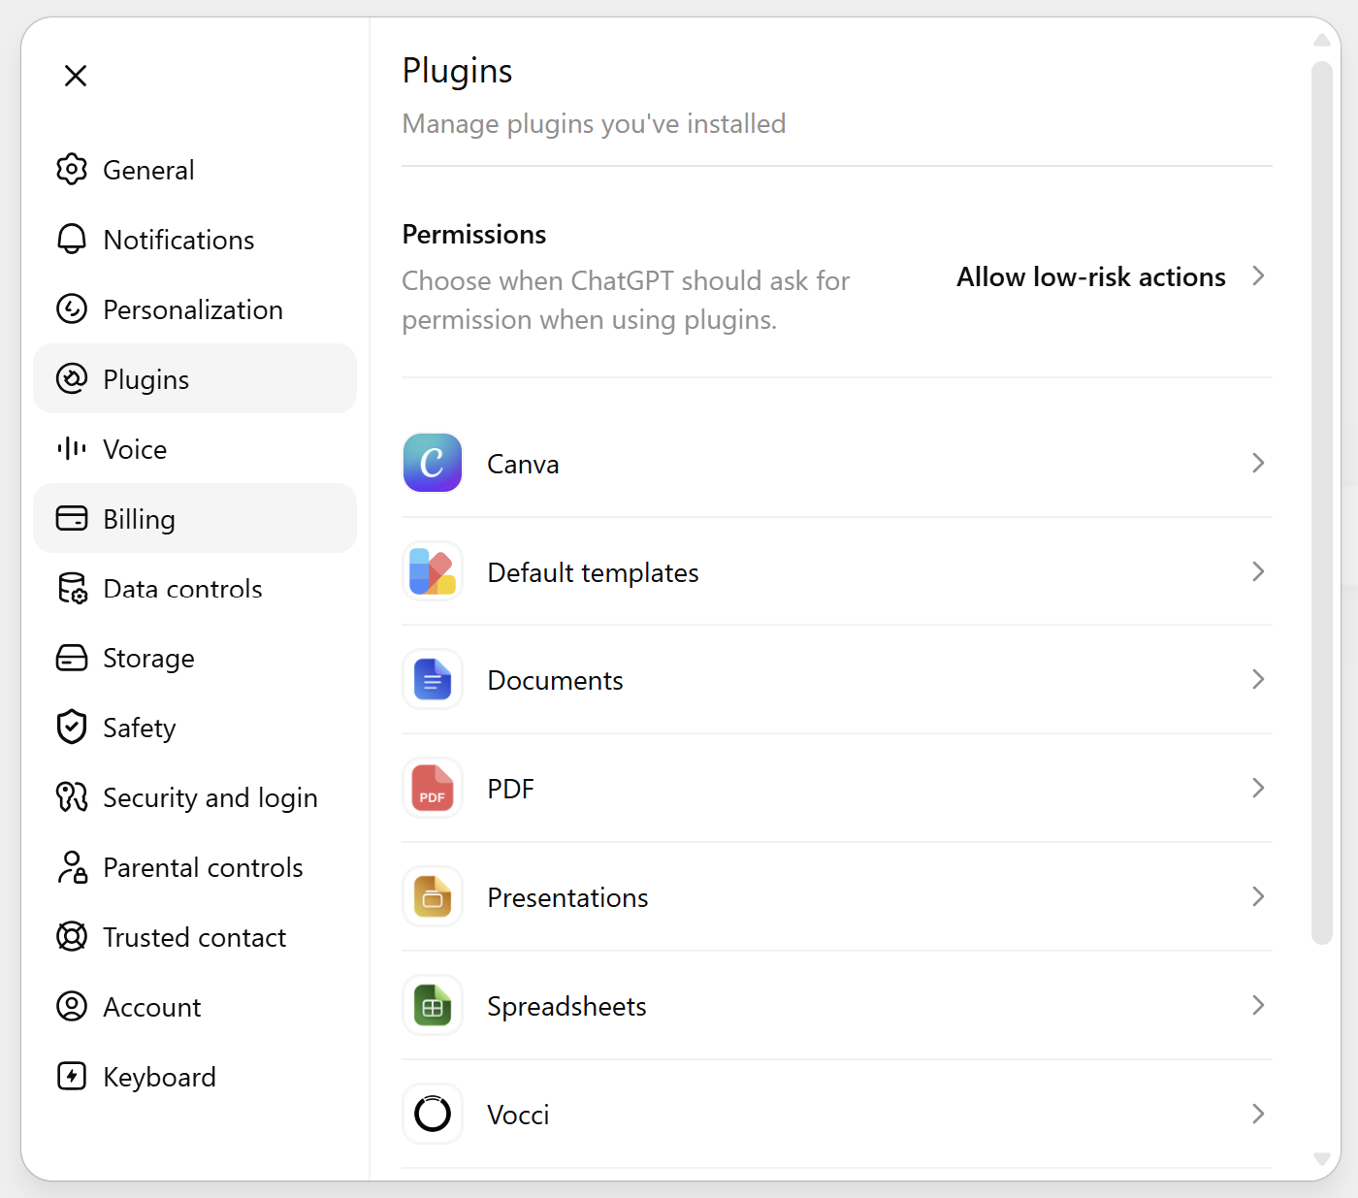Click the Trusted contact label
1358x1198 pixels.
(194, 937)
